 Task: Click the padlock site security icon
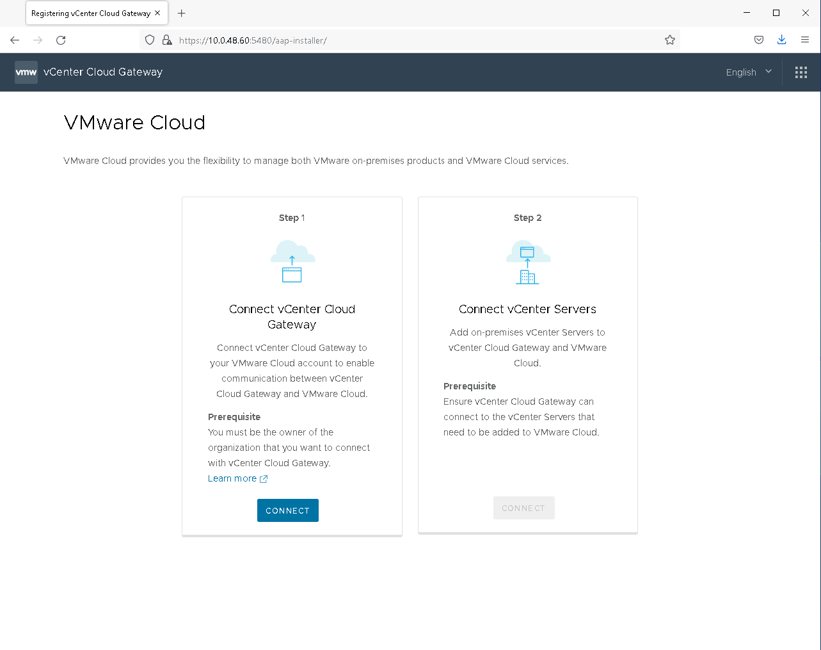(167, 40)
